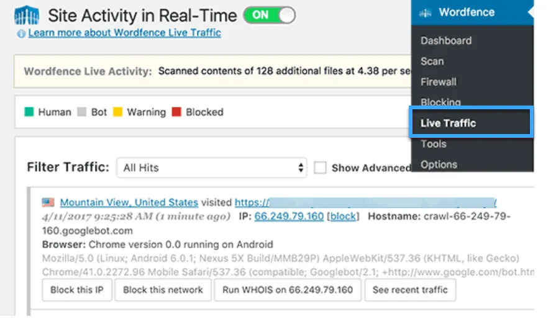Click the Wordfence fence logo icon

(x=27, y=16)
